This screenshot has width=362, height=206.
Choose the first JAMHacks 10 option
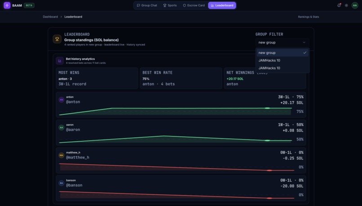[282, 60]
